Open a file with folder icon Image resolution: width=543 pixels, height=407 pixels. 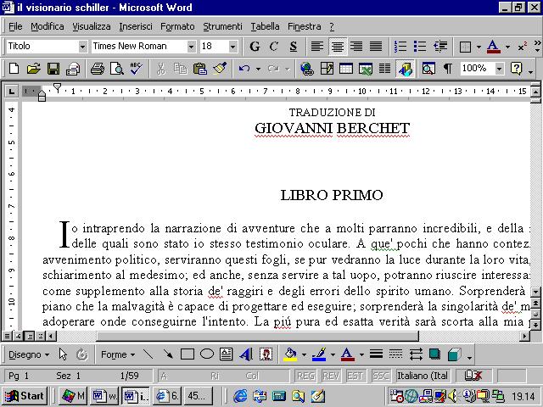(34, 69)
